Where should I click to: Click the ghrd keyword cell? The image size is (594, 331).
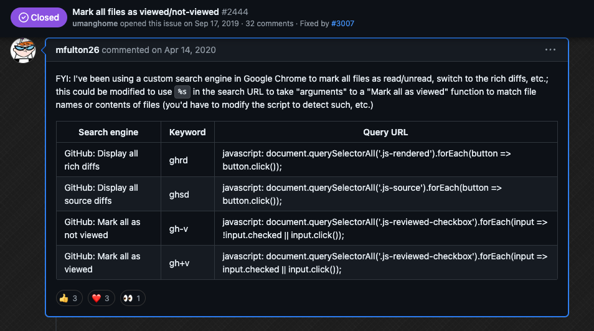click(187, 160)
